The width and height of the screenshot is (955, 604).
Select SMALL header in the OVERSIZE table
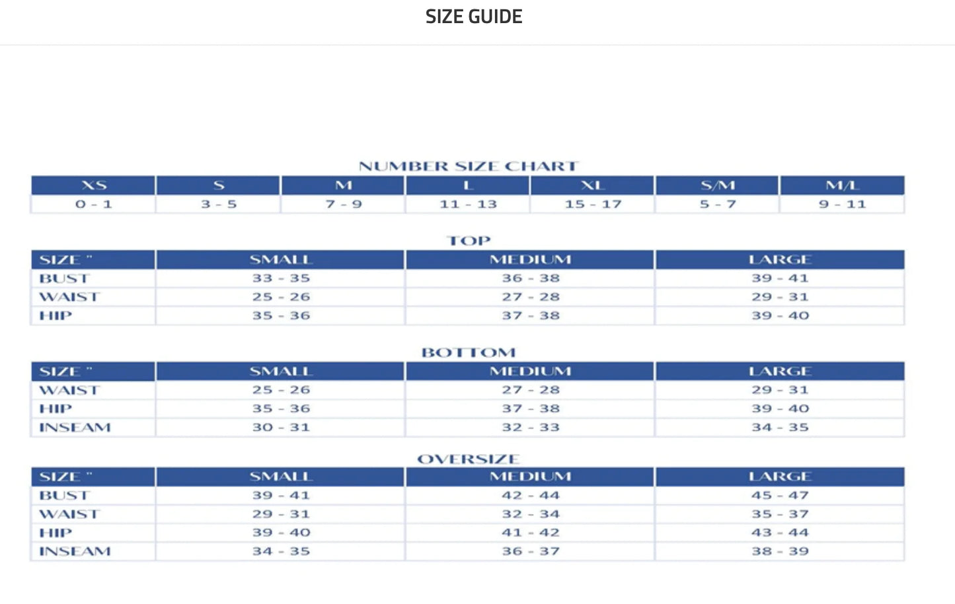click(x=281, y=477)
